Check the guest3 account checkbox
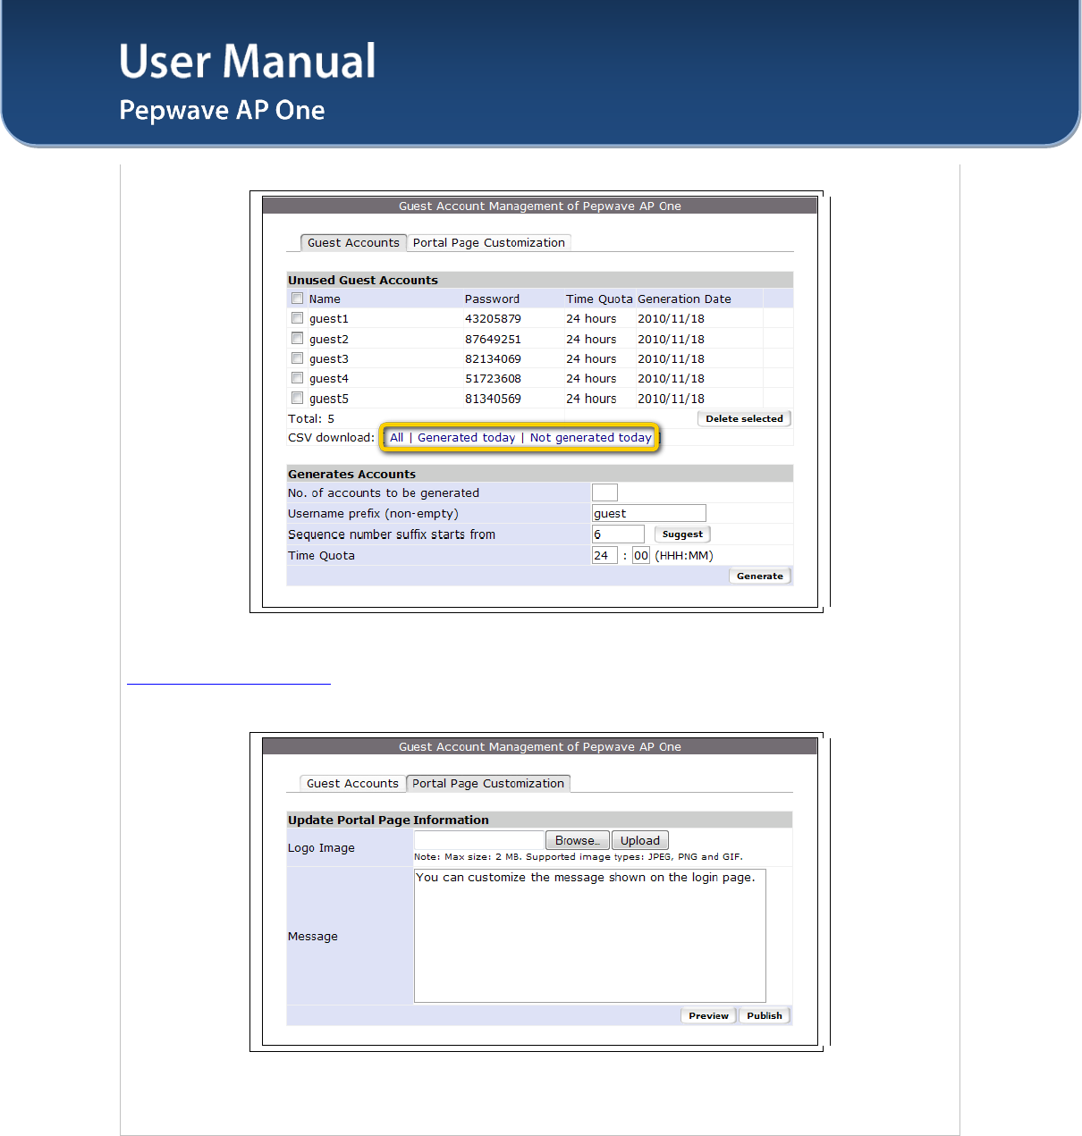This screenshot has height=1136, width=1082. (x=297, y=358)
